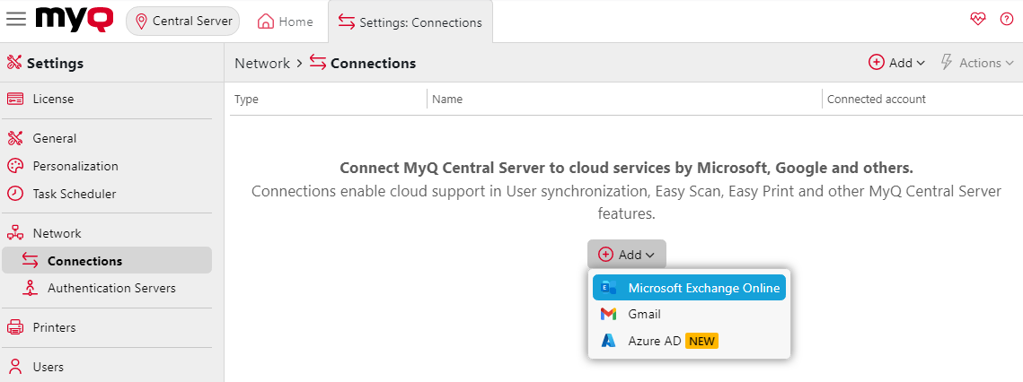The width and height of the screenshot is (1023, 382).
Task: Click Network in the breadcrumb
Action: click(x=262, y=63)
